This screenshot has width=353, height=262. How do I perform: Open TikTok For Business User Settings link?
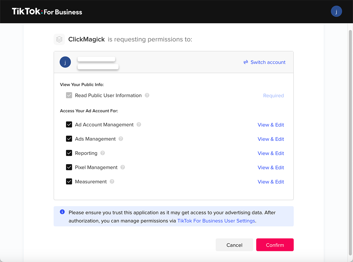pyautogui.click(x=216, y=221)
